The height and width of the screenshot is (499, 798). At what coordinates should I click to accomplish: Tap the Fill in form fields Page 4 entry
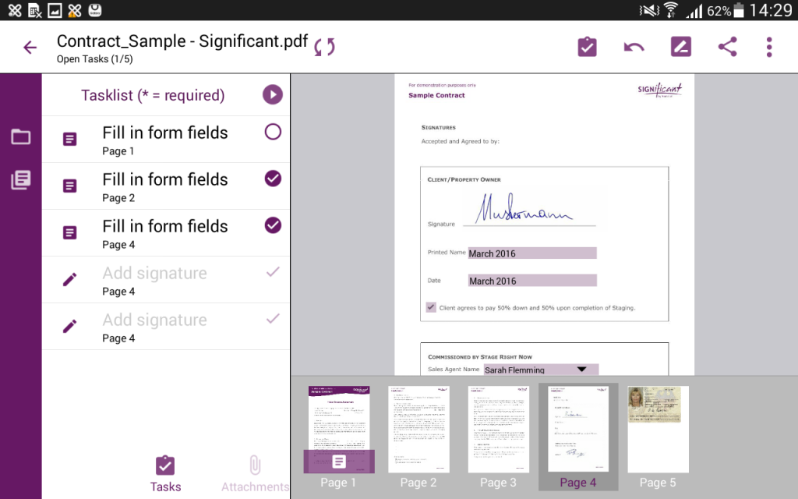(166, 232)
